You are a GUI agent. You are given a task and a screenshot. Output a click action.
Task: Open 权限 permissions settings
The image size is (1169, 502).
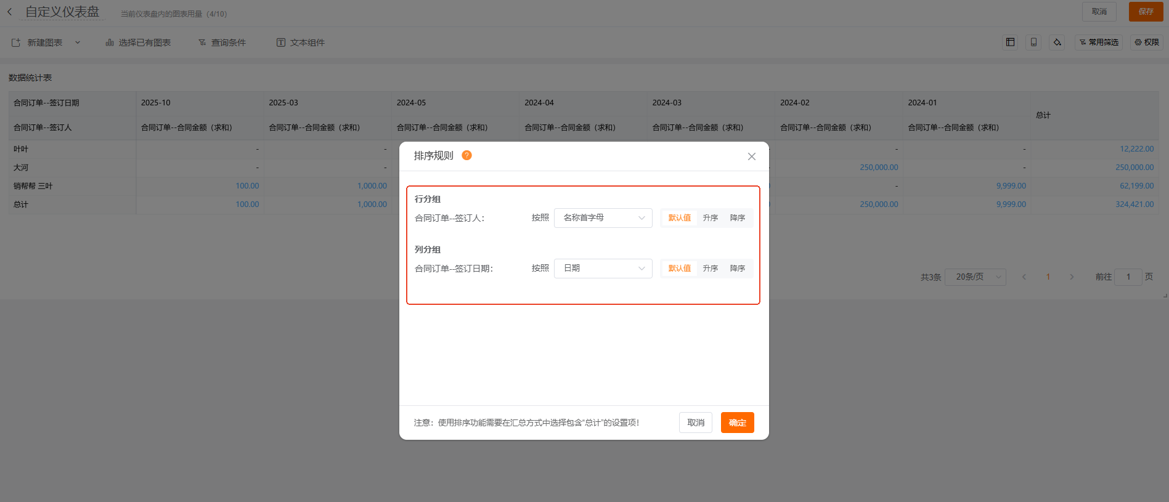1146,43
